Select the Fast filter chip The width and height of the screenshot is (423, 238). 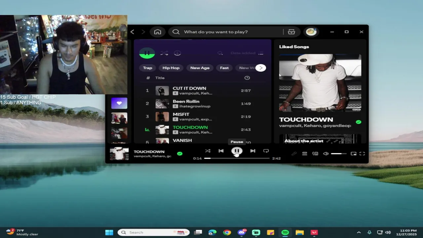(x=224, y=68)
